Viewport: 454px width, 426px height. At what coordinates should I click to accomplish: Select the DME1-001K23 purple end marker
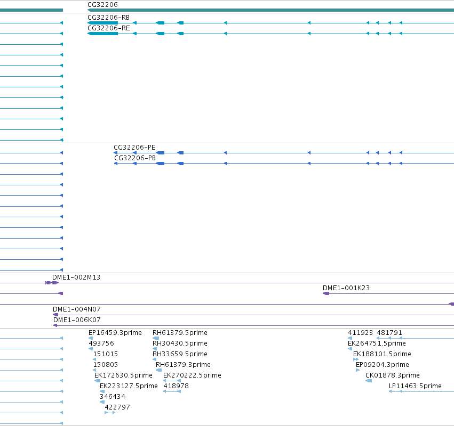click(326, 293)
